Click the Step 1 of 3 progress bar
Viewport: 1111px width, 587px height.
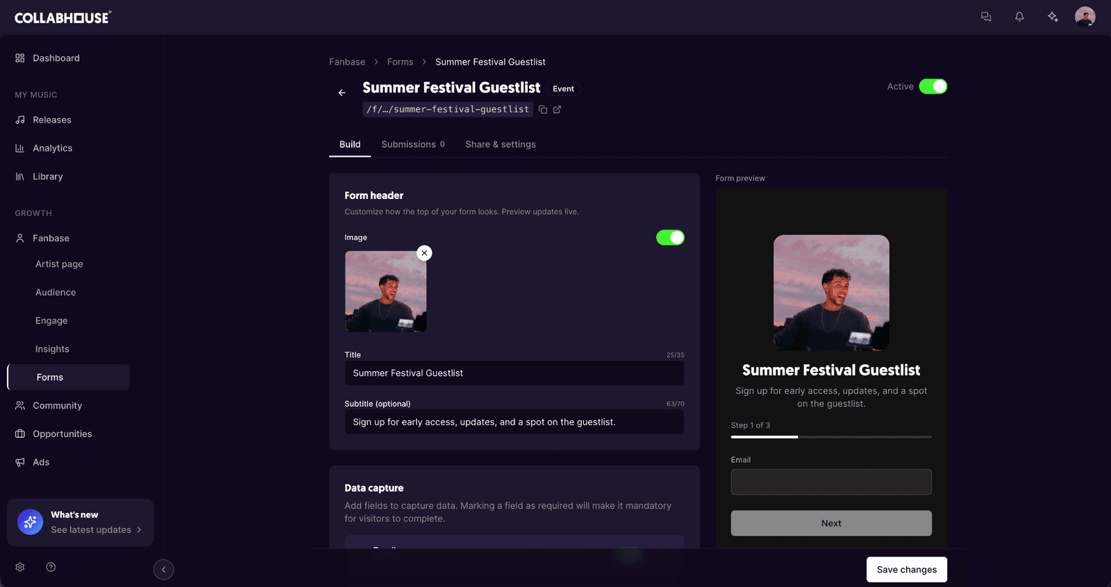pyautogui.click(x=831, y=437)
